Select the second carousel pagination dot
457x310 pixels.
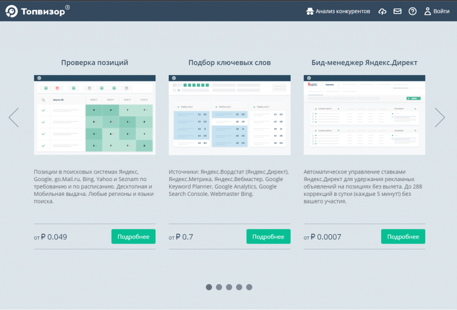coord(219,287)
